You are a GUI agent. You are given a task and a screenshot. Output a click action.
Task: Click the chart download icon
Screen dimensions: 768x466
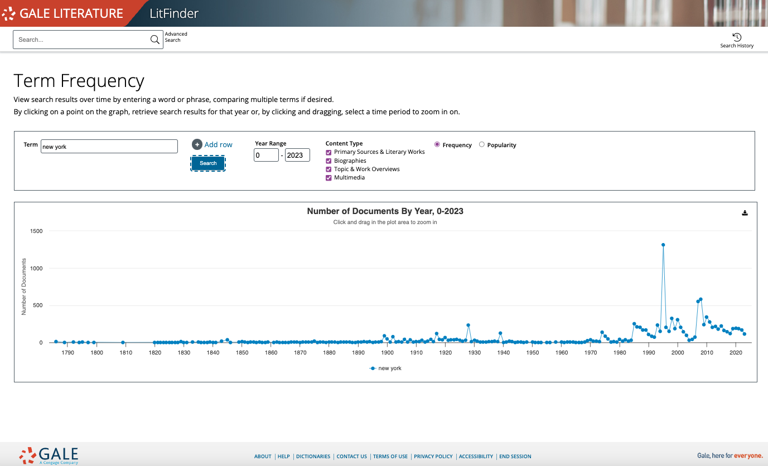tap(745, 213)
